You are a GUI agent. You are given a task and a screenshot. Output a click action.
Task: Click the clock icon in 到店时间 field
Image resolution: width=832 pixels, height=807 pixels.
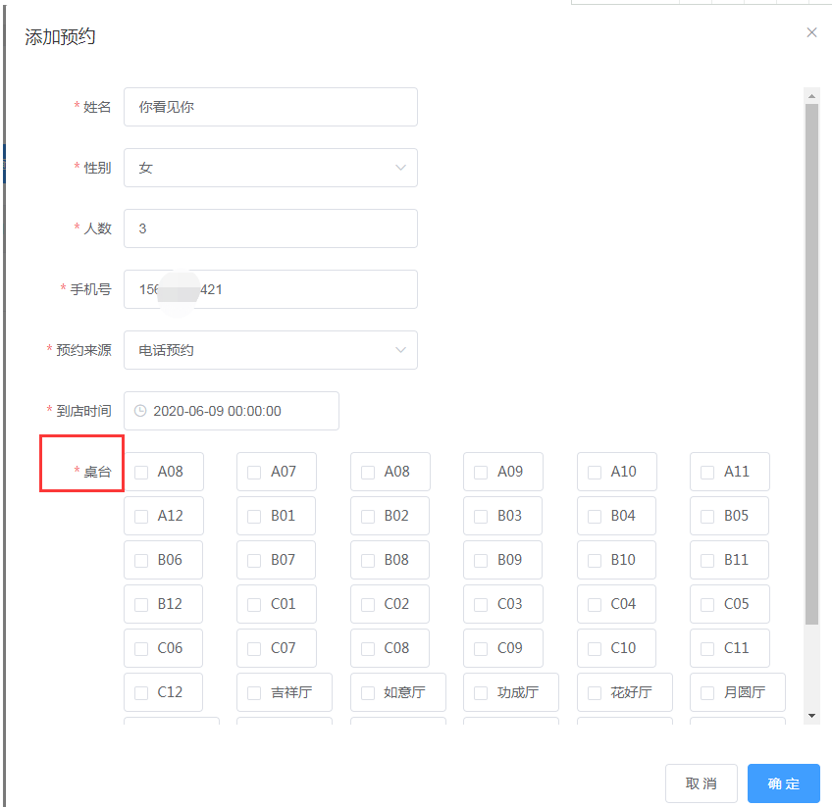point(140,411)
